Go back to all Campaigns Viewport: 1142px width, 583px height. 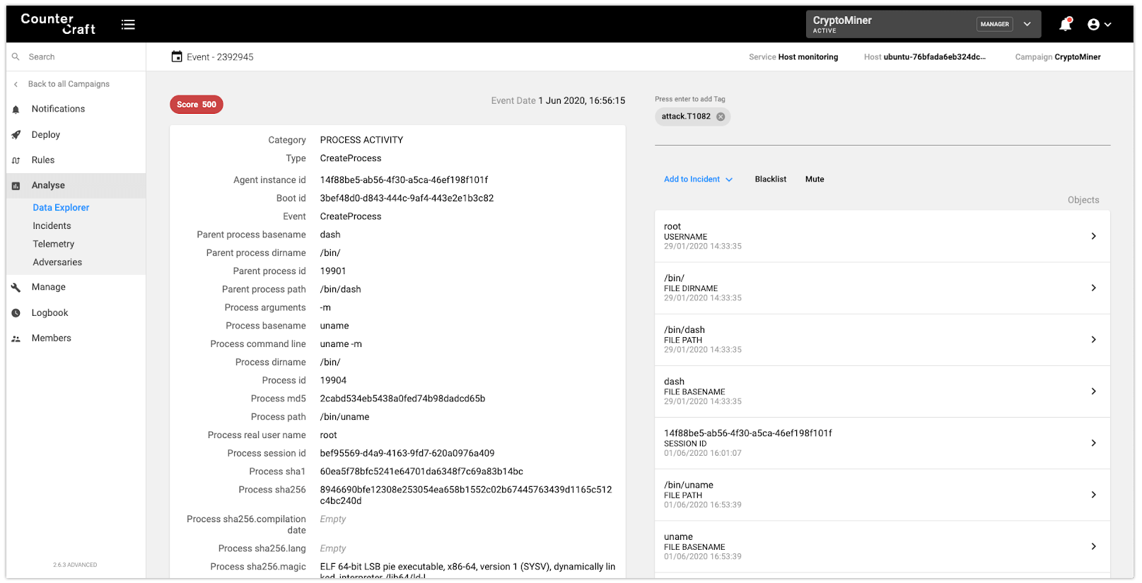pos(69,84)
